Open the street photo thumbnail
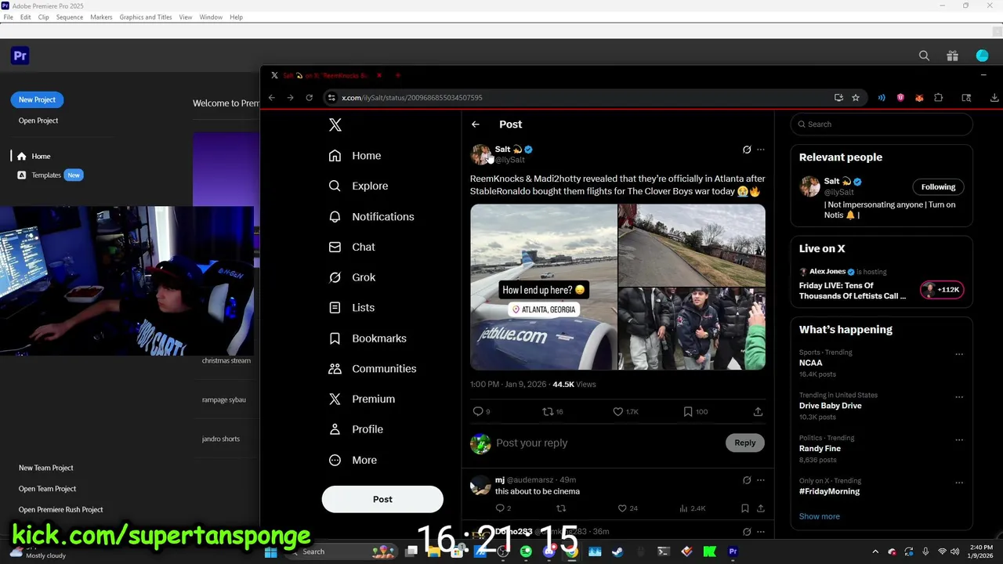This screenshot has height=564, width=1003. click(x=692, y=245)
